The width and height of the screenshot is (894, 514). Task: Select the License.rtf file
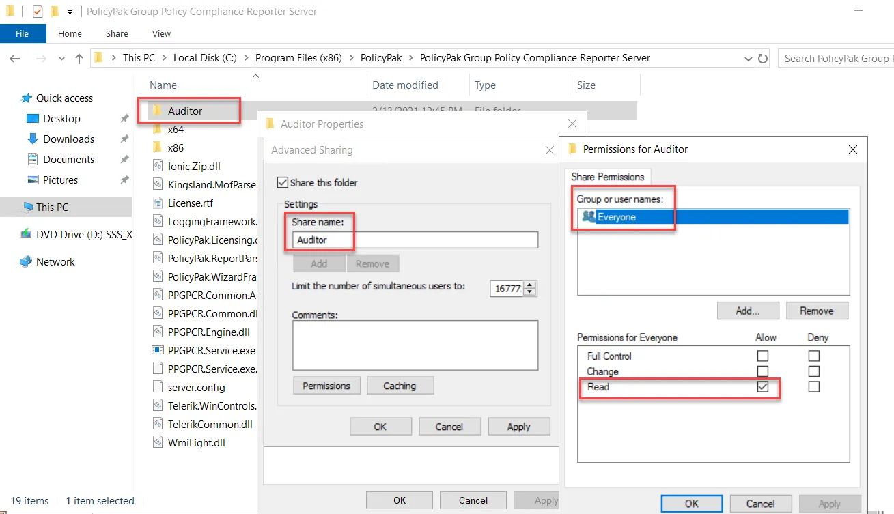pos(191,203)
